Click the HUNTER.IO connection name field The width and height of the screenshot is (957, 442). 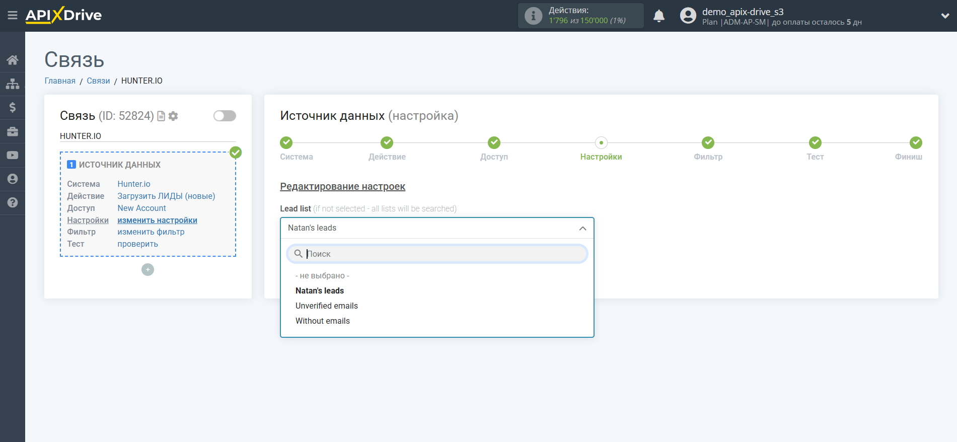point(148,136)
